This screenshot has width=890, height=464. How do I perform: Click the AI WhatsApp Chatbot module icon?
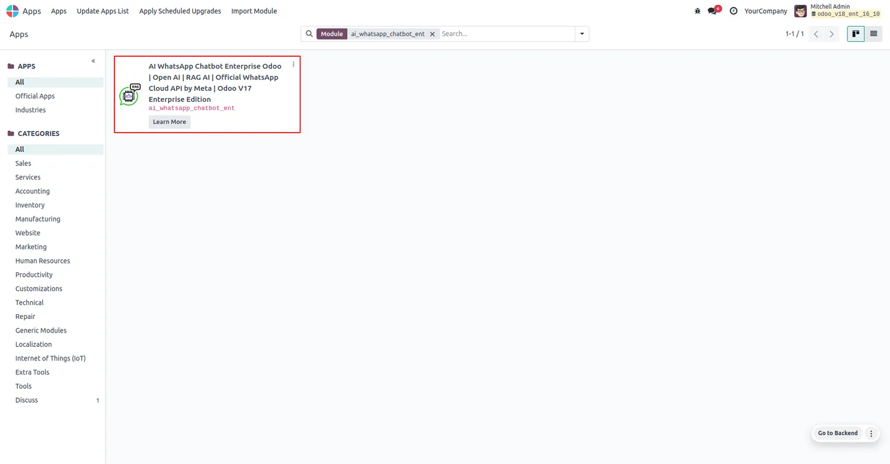pos(130,94)
